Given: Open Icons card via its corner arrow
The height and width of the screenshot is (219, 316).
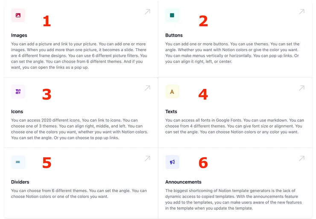Looking at the screenshot, I should point(147,88).
